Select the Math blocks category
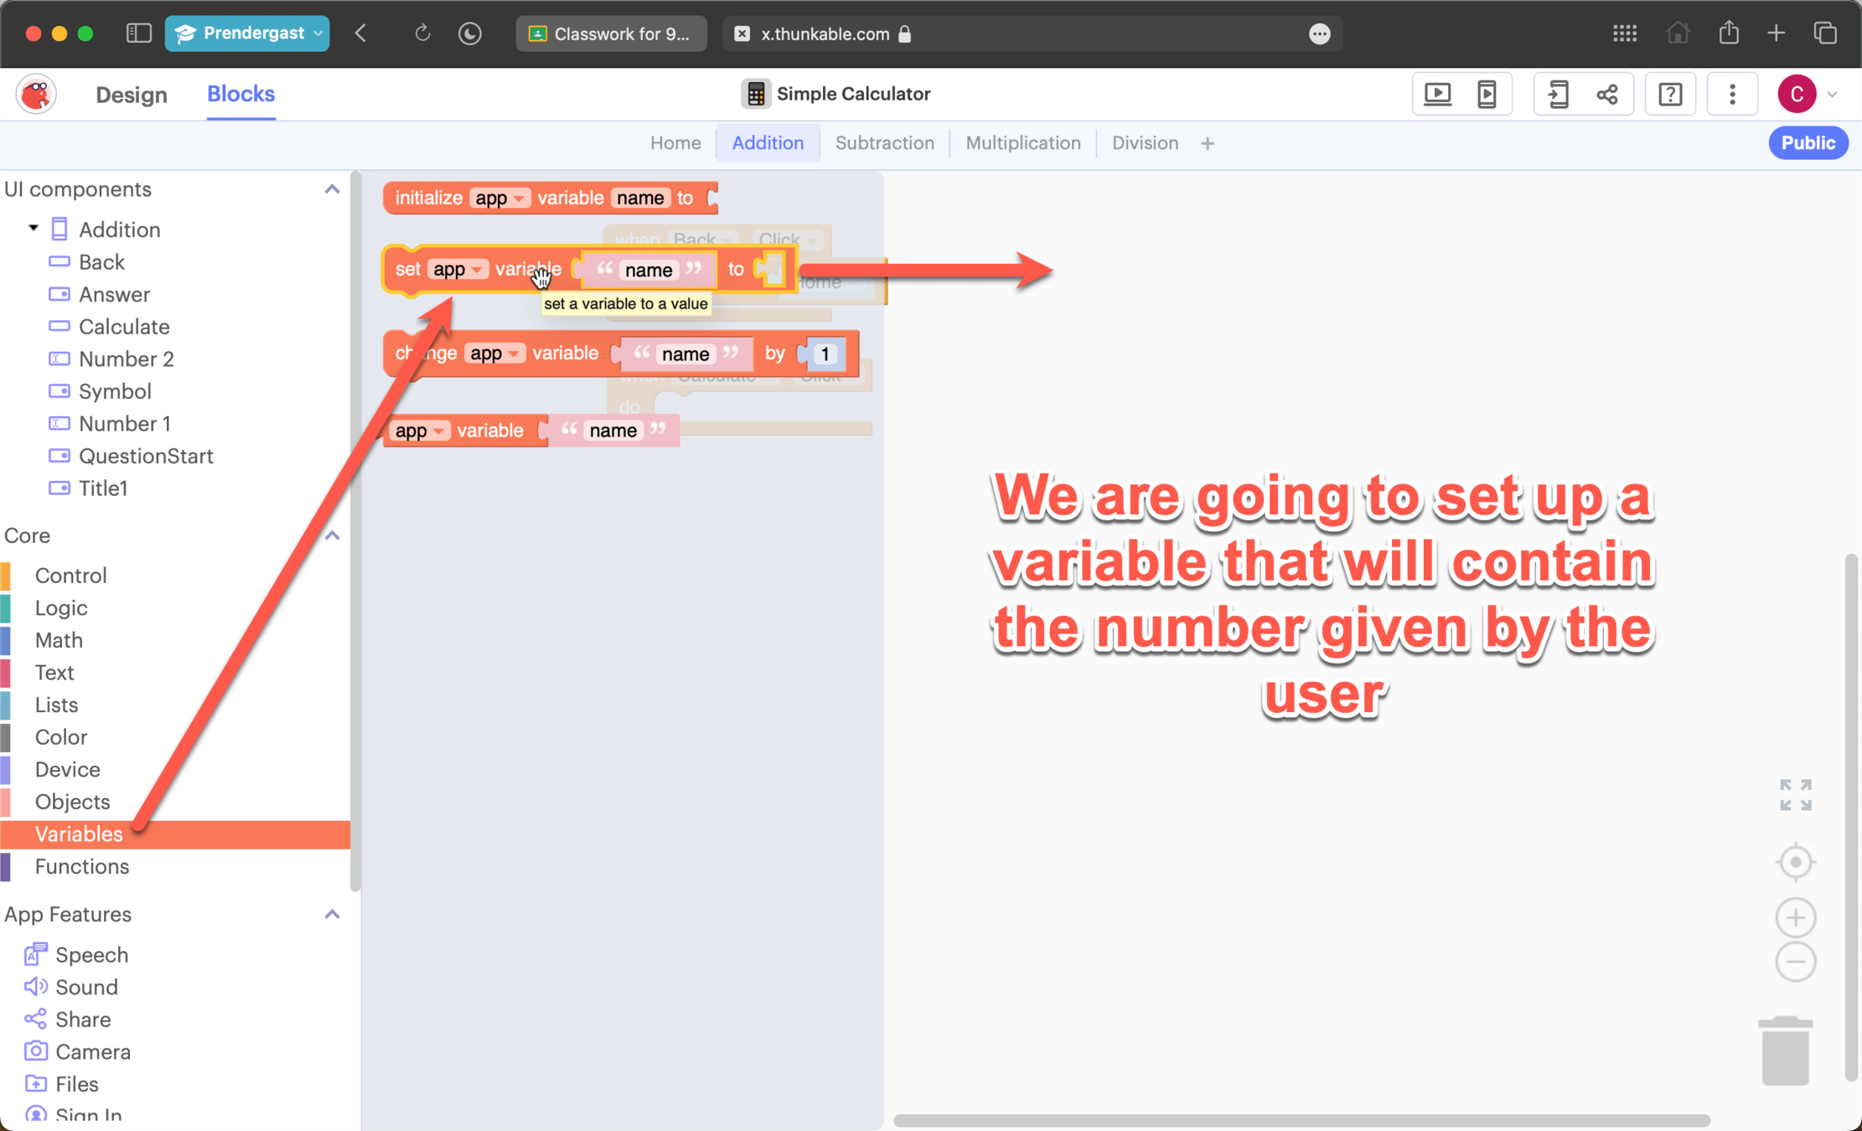The height and width of the screenshot is (1131, 1862). tap(59, 640)
